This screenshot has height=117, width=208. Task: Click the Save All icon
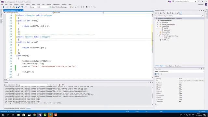coord(19,7)
